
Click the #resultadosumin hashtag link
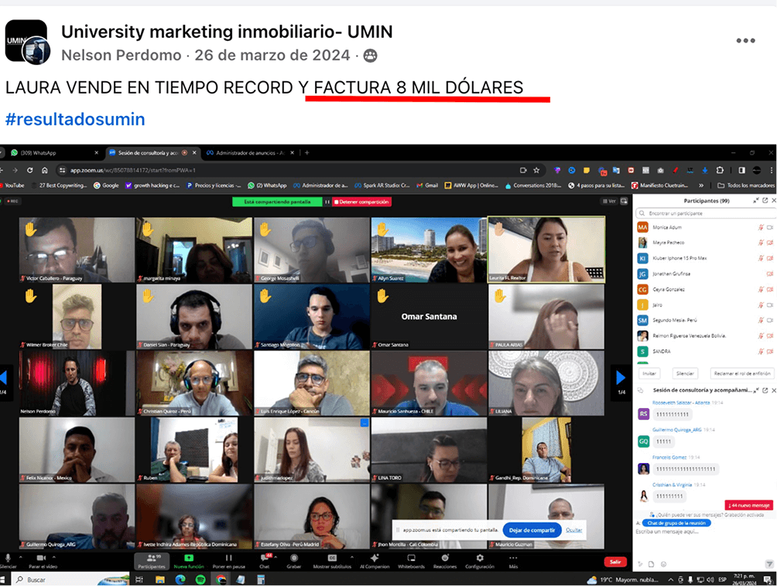pyautogui.click(x=75, y=119)
